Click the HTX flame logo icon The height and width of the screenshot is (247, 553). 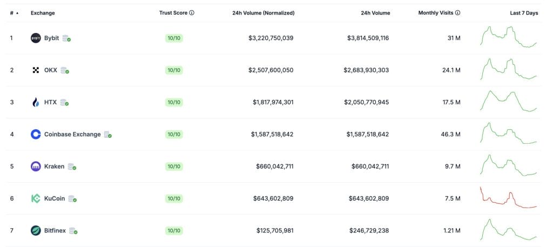tap(36, 102)
